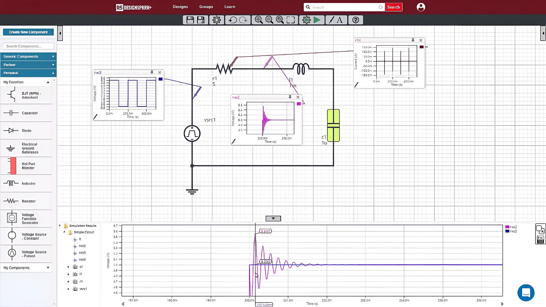Click the Run Simulation play icon

tap(317, 20)
